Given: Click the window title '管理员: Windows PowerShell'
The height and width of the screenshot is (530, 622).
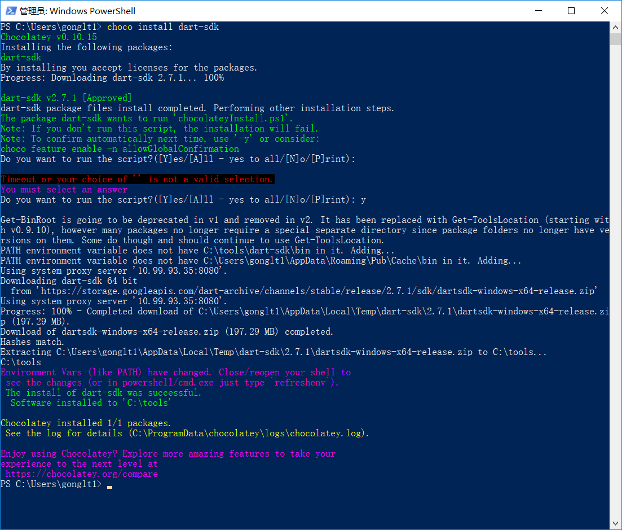Looking at the screenshot, I should tap(77, 11).
